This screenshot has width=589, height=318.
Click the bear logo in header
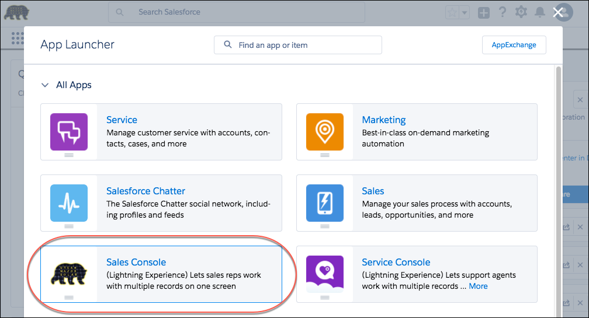point(16,13)
